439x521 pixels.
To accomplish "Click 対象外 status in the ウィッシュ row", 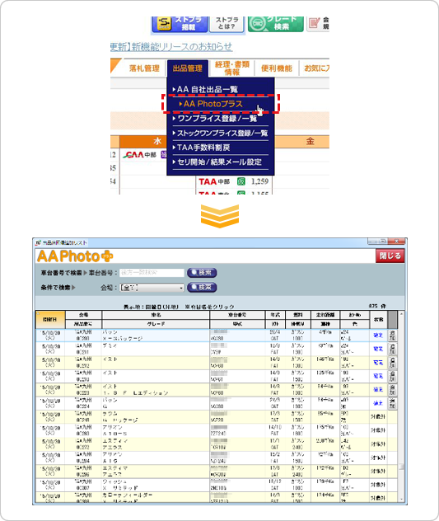I will (x=378, y=485).
